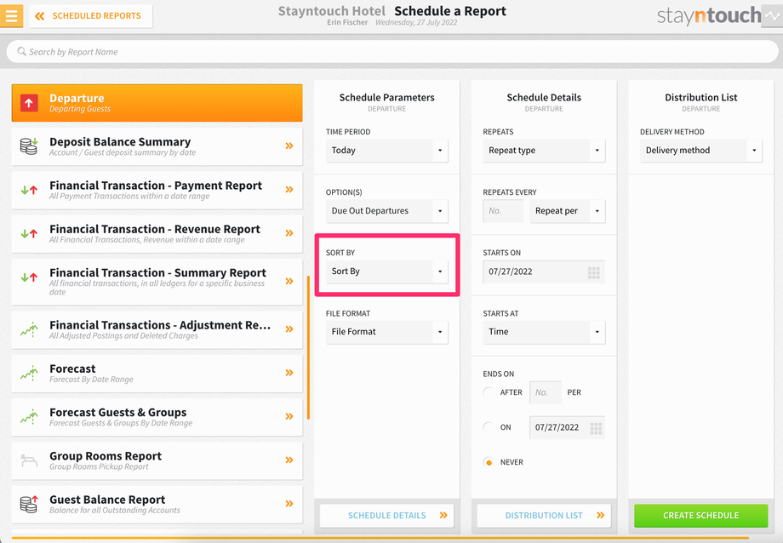Click the Adjustment Report chart icon

coord(29,329)
